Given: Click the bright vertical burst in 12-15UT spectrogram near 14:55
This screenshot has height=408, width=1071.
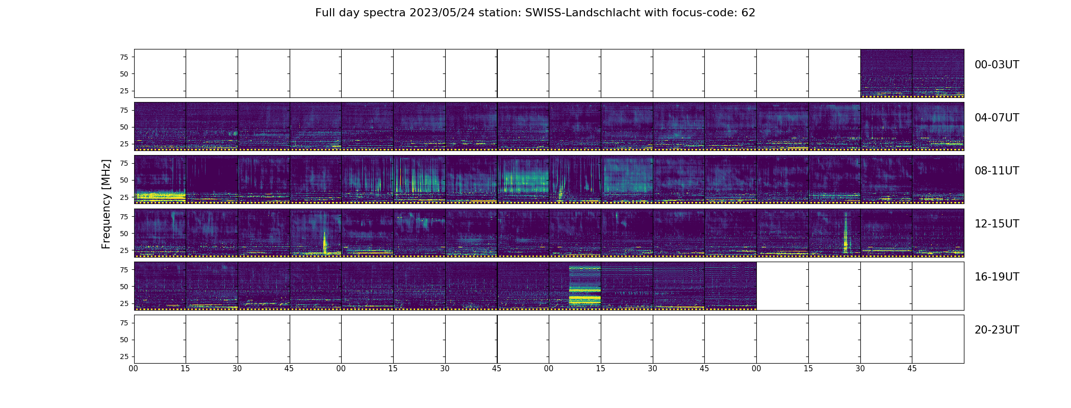Looking at the screenshot, I should coord(845,233).
